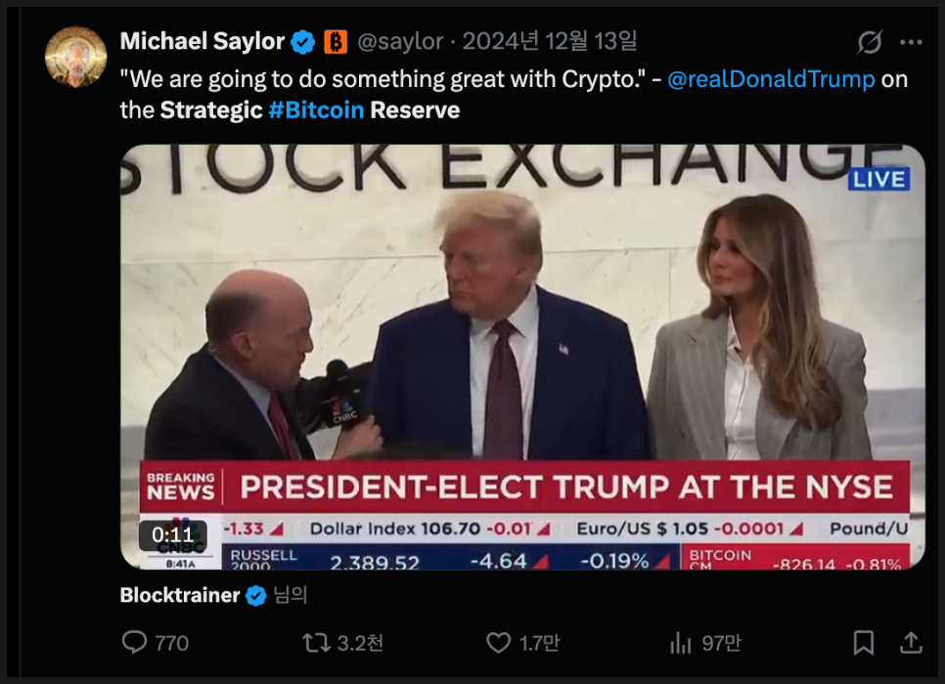Bookmark this post
The width and height of the screenshot is (945, 684).
864,642
